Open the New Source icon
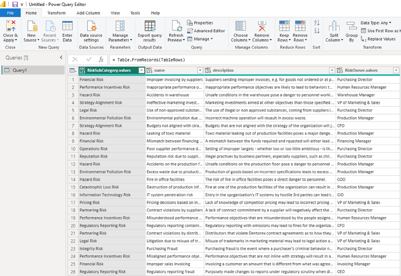The height and width of the screenshot is (276, 401). coord(32,26)
